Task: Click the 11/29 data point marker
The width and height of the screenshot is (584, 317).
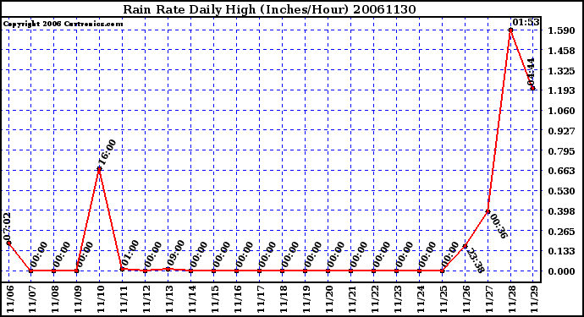Action: 533,88
